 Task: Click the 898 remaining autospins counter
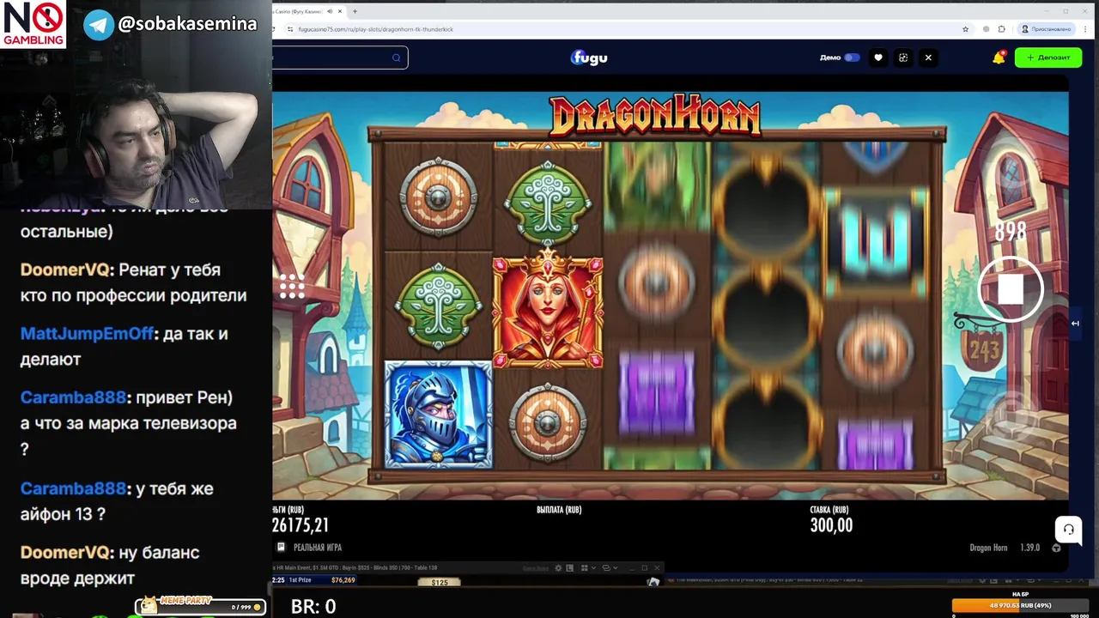pos(1011,232)
